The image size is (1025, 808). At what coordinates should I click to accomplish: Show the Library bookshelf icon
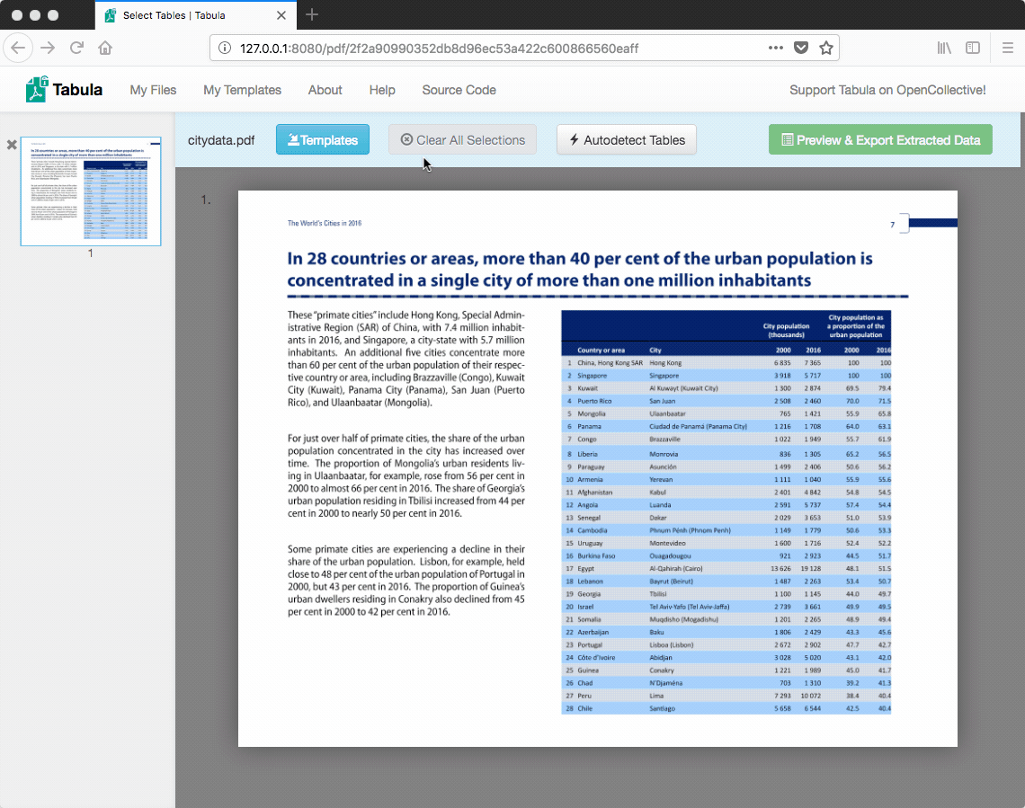(x=944, y=48)
